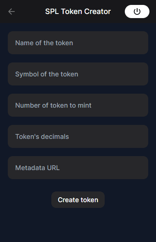Place cursor in the Metadata URL box
This screenshot has height=242, width=156.
tap(78, 168)
